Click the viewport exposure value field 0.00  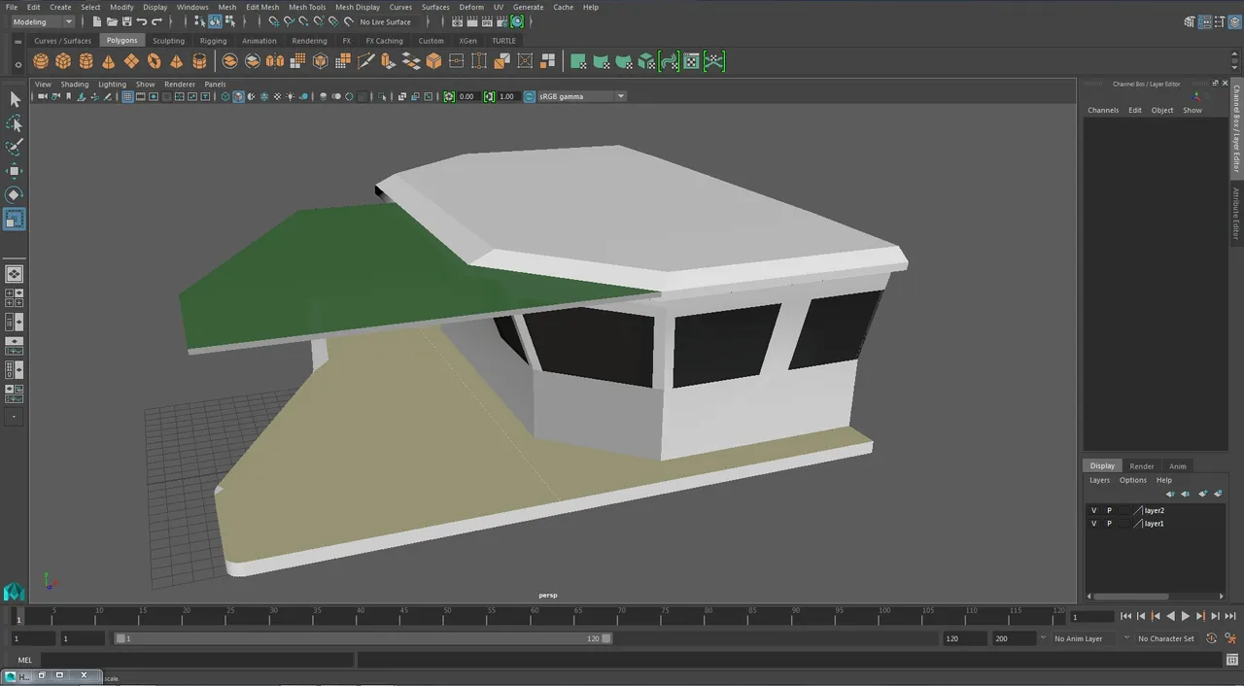point(466,96)
